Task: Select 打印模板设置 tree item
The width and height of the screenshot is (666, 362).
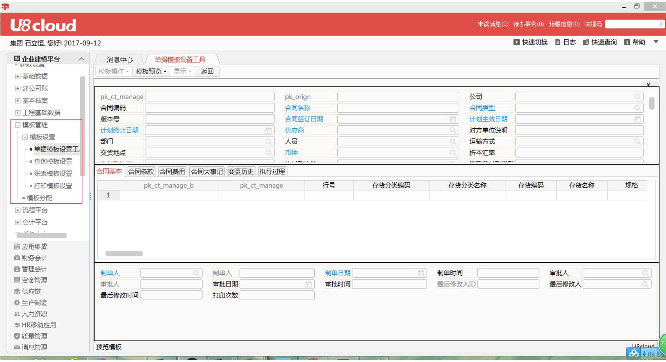Action: click(x=53, y=186)
